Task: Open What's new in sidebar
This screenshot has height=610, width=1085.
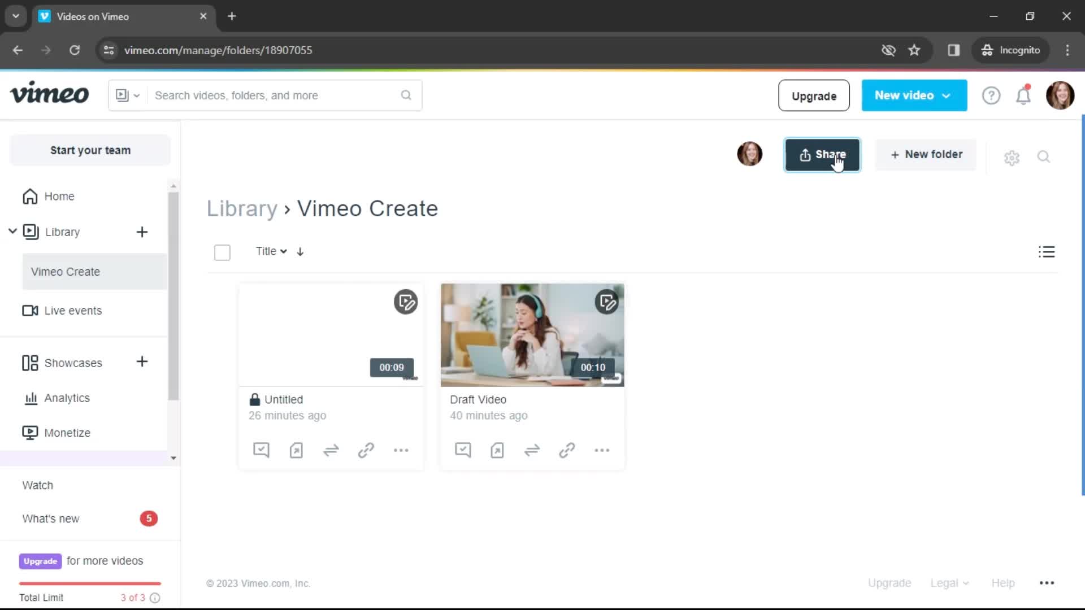Action: pyautogui.click(x=51, y=518)
